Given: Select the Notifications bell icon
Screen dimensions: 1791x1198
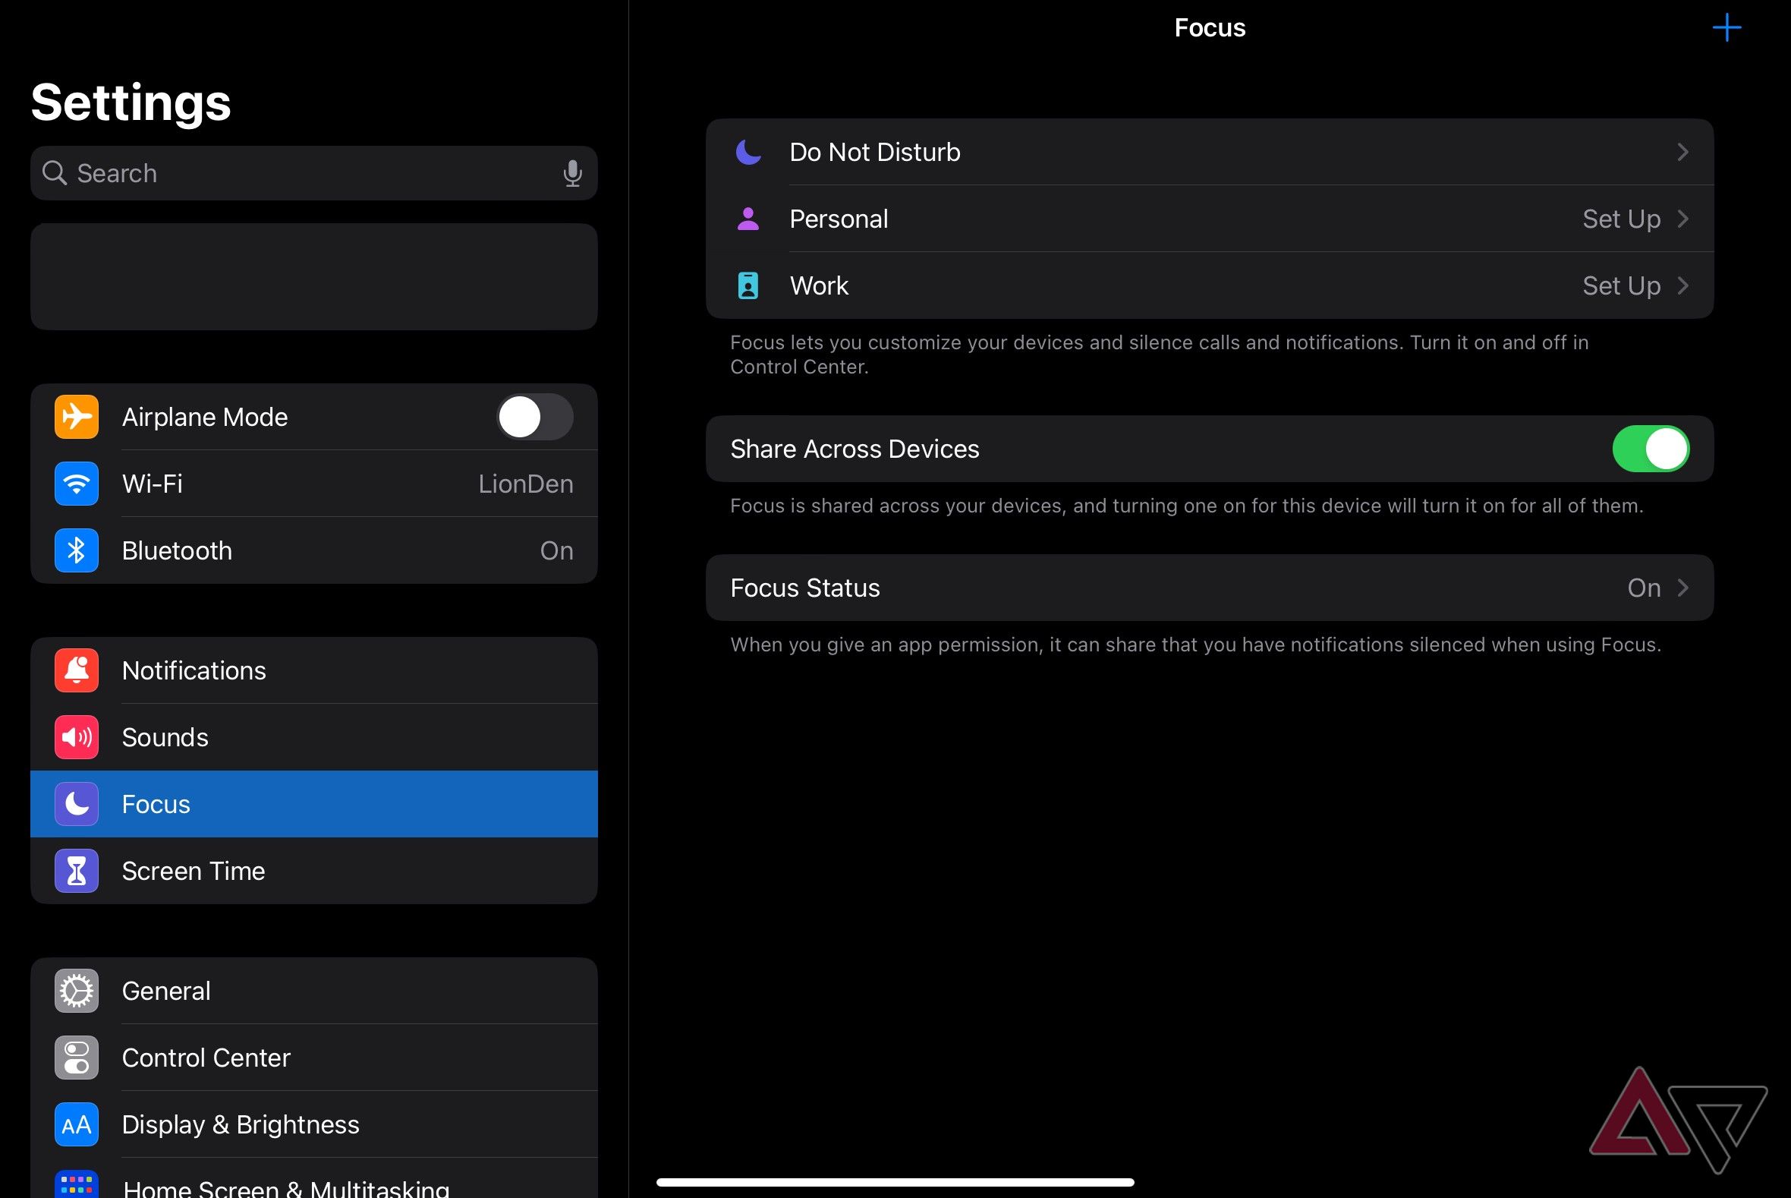Looking at the screenshot, I should [76, 670].
